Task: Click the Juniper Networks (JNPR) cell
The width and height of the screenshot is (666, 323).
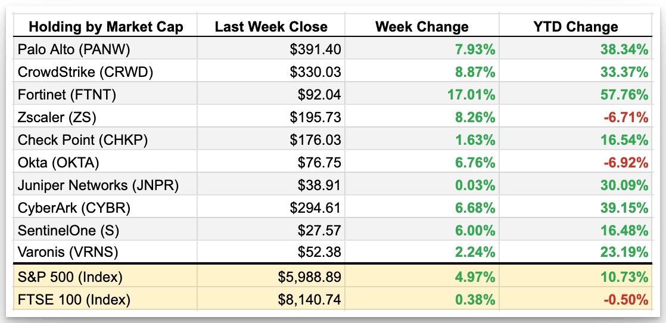Action: click(x=98, y=185)
